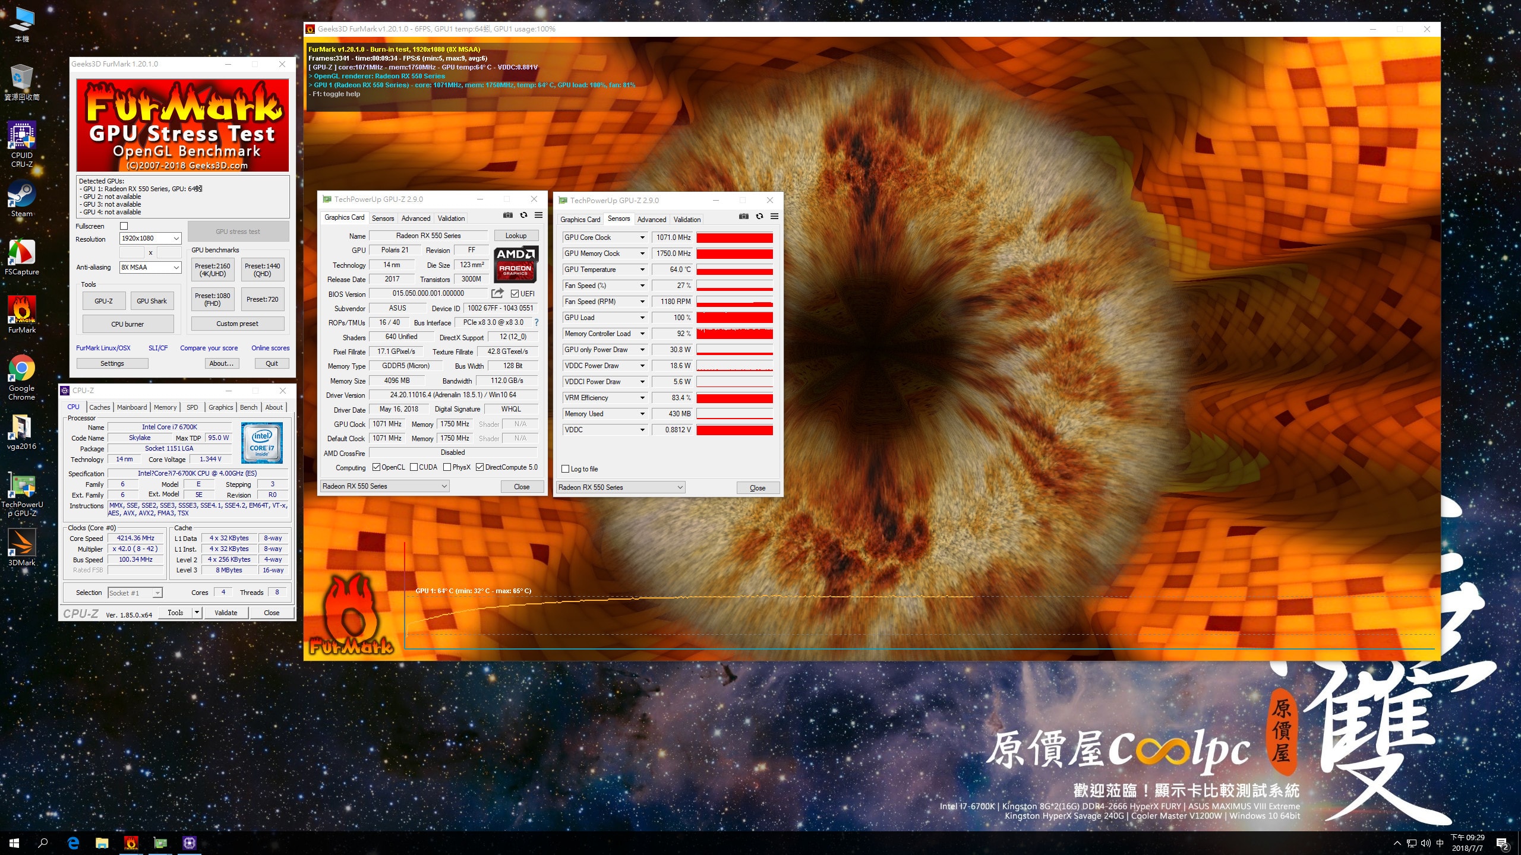Switch to CPU-Z Memory tab

pos(165,407)
